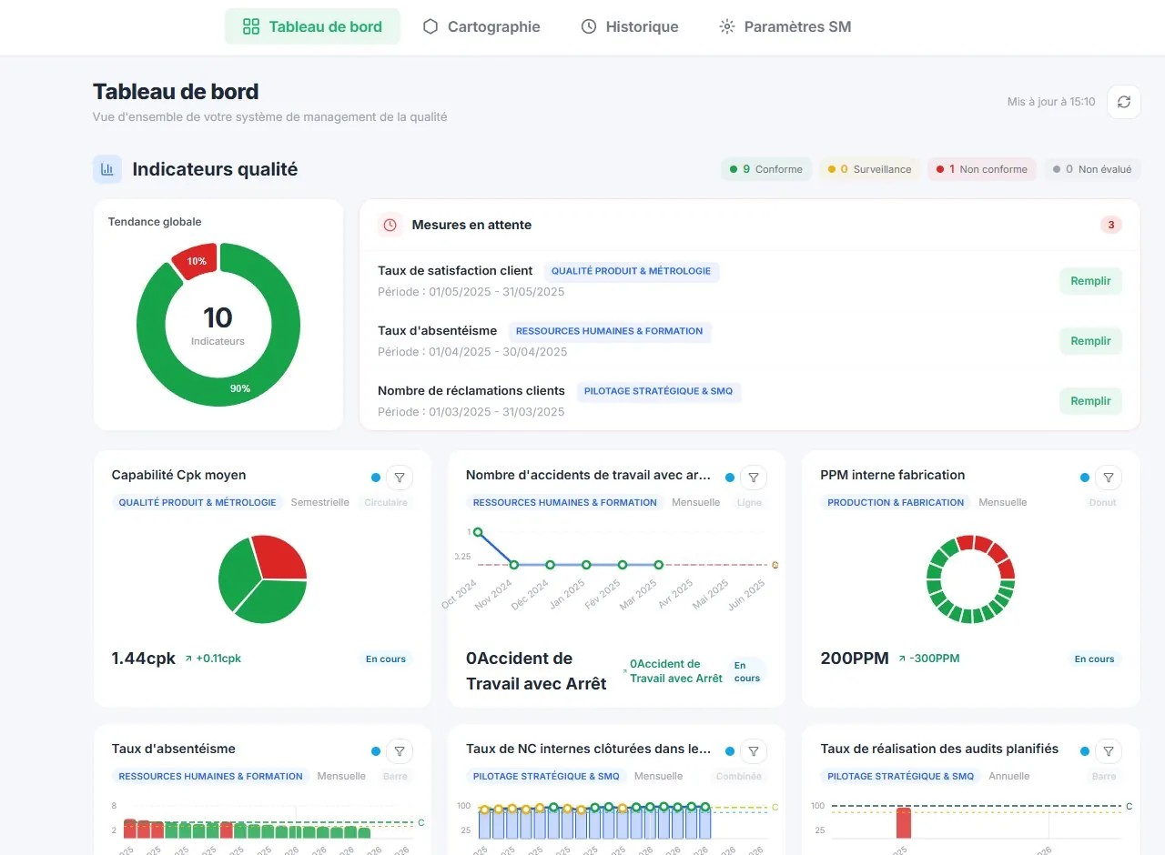This screenshot has width=1165, height=855.
Task: Filter by Non évalué status chip
Action: click(x=1091, y=169)
